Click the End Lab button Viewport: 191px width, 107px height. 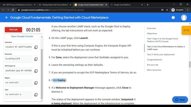[13, 30]
